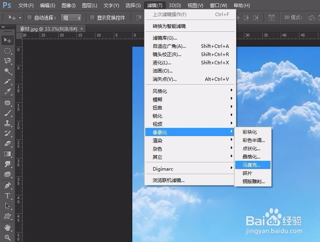320x242 pixels.
Task: Open the 选择(S) menu
Action: tap(133, 5)
